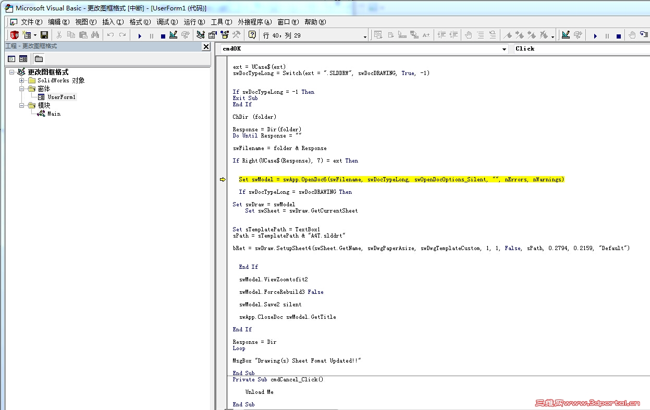
Task: Click the Quick Info edit toolbar icon
Action: tap(402, 35)
